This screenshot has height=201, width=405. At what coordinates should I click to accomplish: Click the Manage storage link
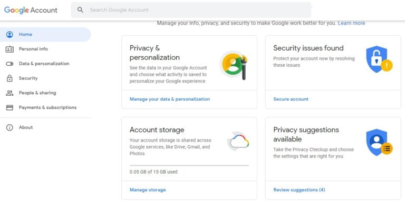tap(148, 190)
